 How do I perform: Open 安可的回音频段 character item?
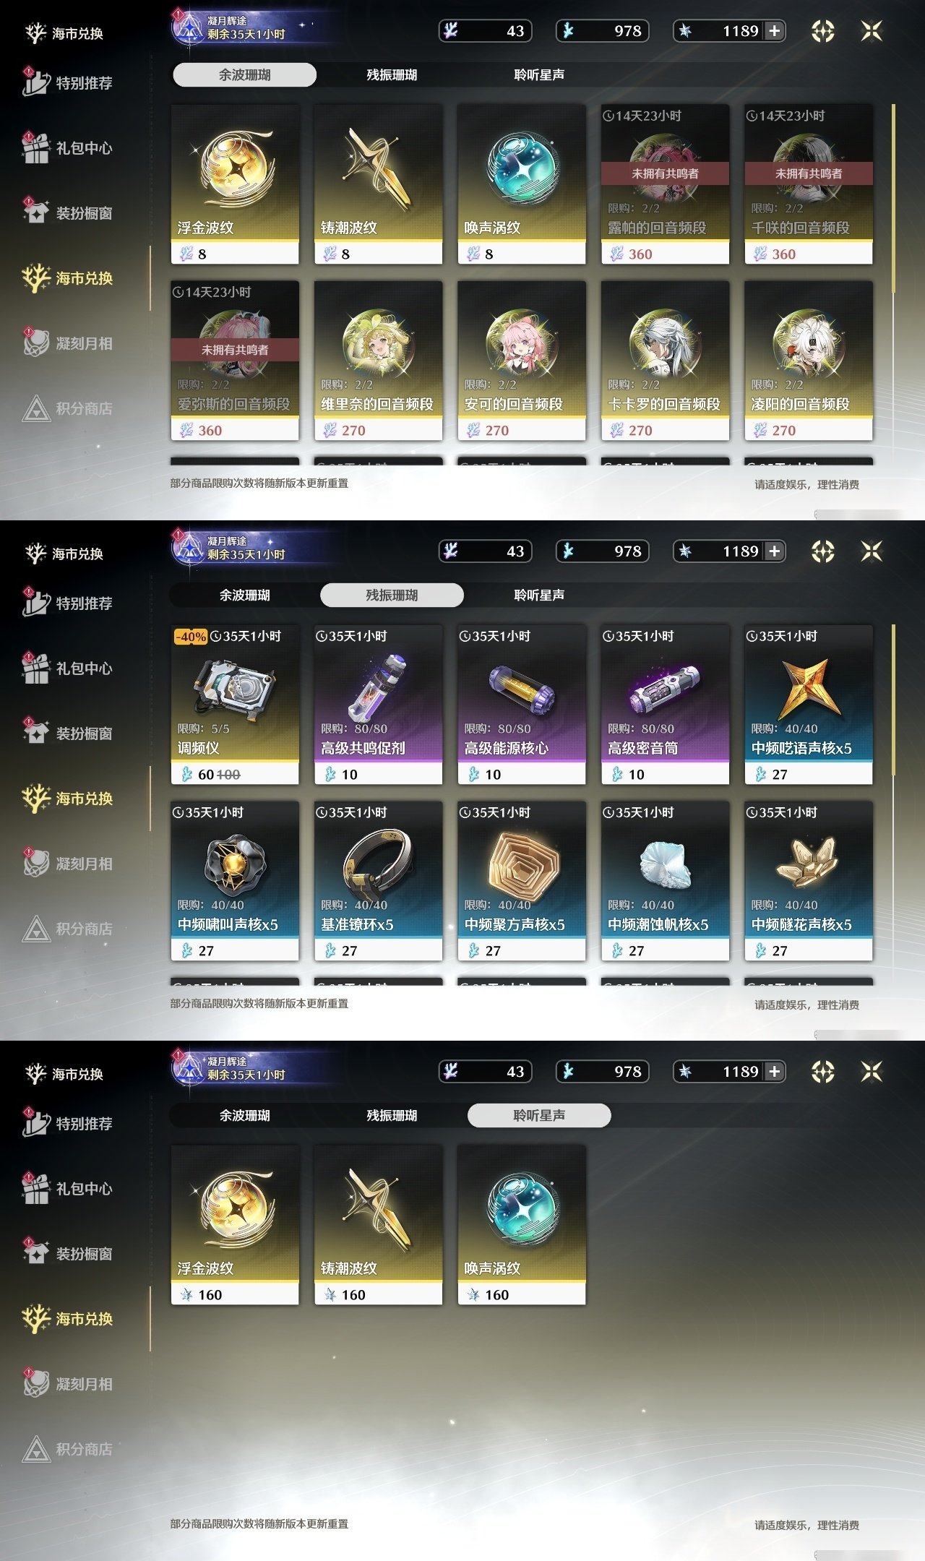(522, 361)
